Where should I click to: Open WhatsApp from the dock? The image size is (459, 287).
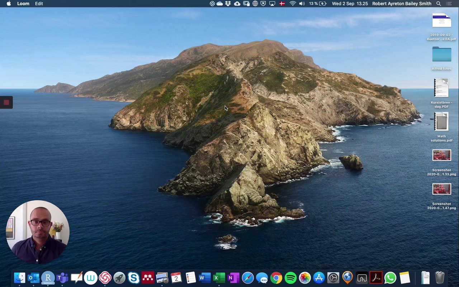coord(390,278)
